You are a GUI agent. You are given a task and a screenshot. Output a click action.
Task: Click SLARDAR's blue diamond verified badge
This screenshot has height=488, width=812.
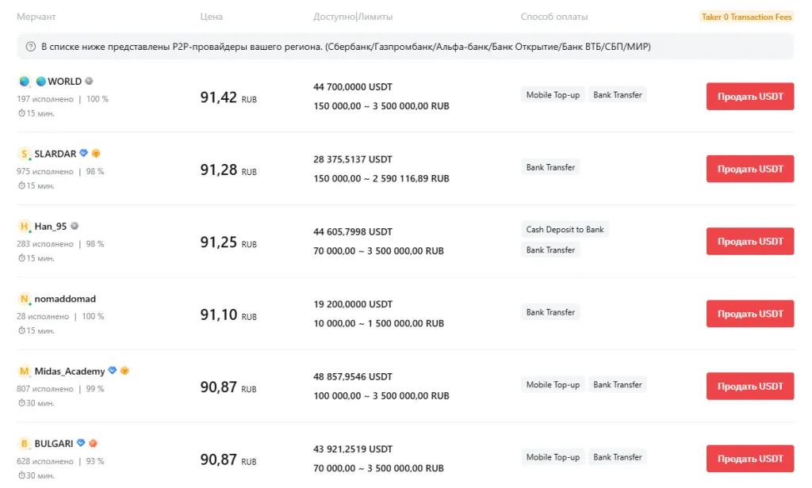(x=84, y=154)
